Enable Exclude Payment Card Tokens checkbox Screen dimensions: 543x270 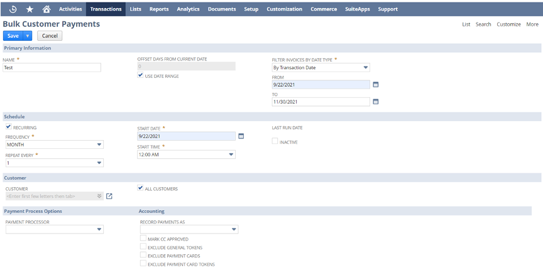143,264
